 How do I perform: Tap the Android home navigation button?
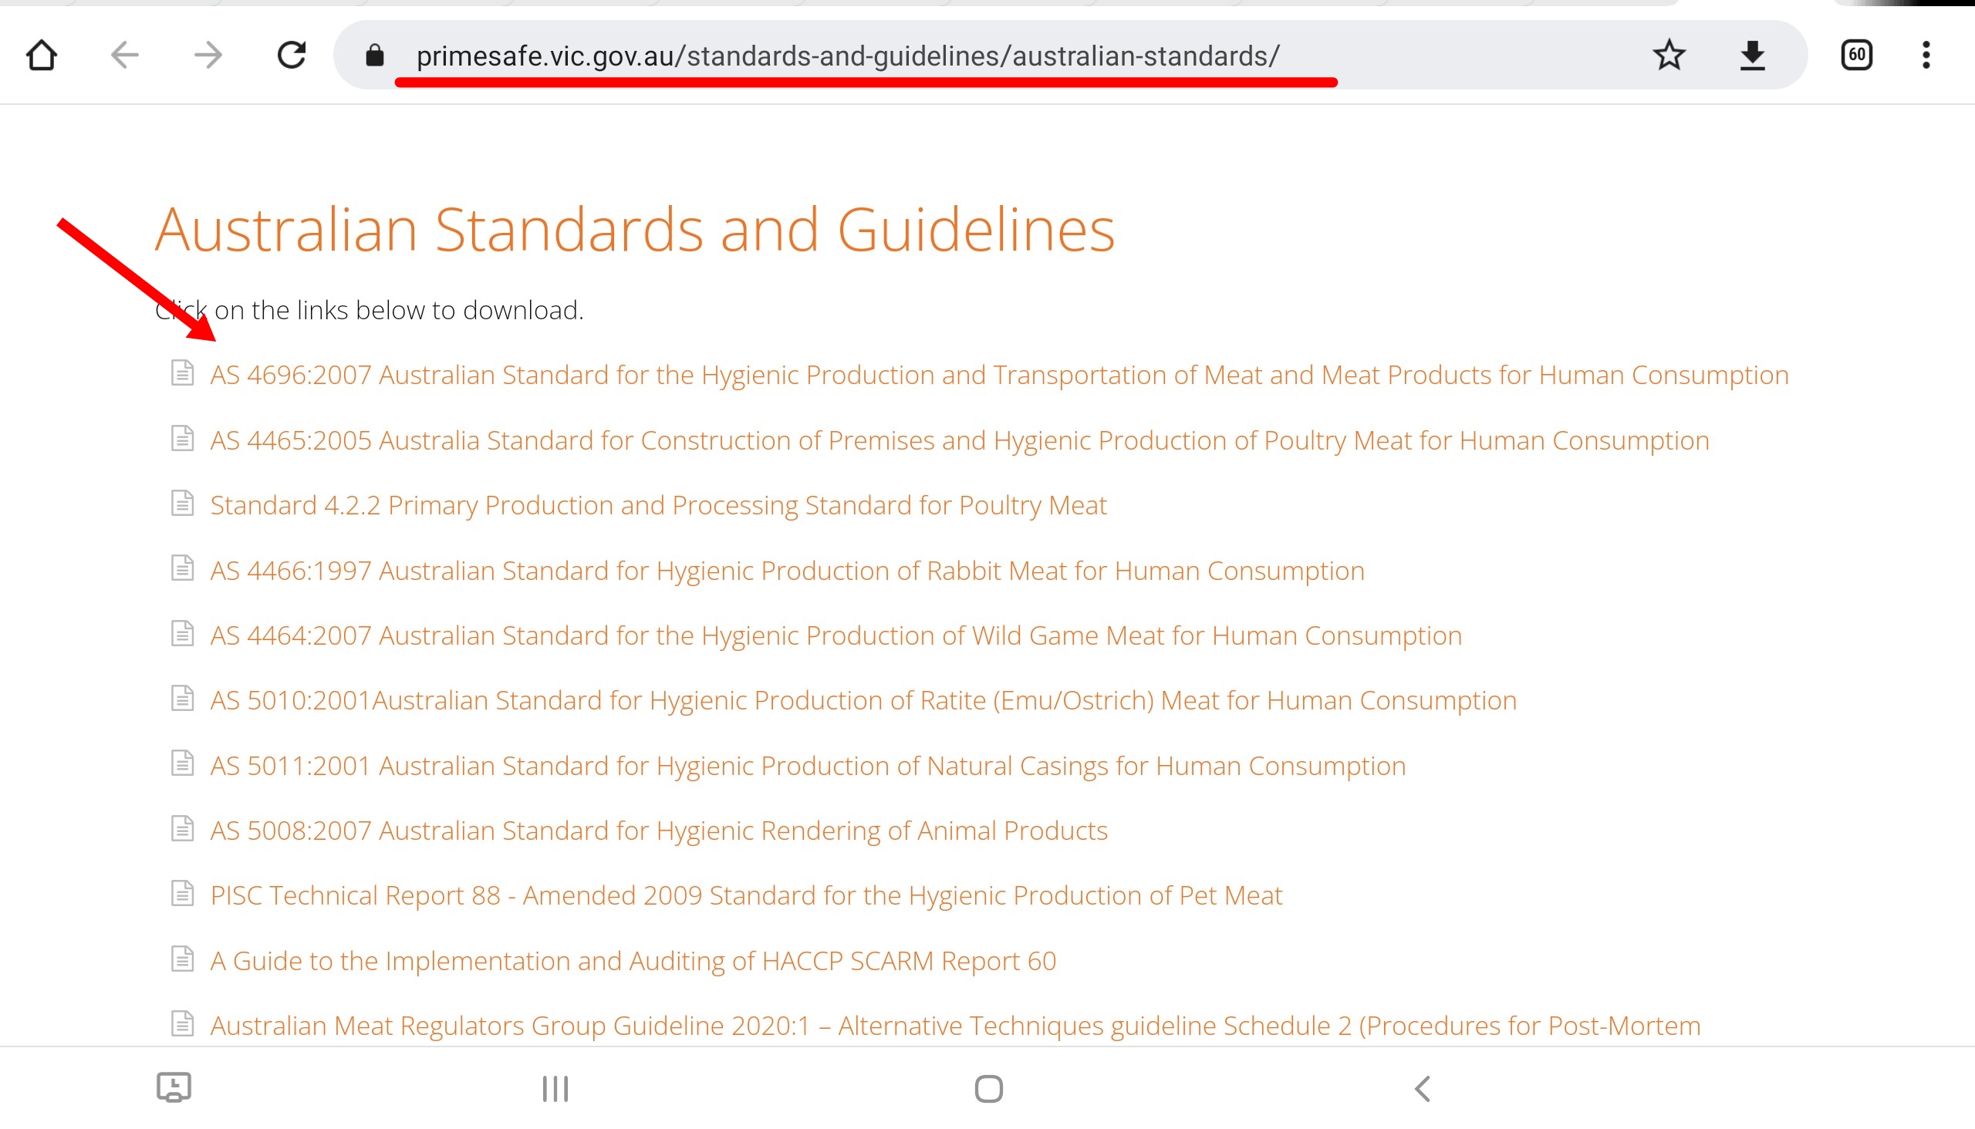[989, 1089]
